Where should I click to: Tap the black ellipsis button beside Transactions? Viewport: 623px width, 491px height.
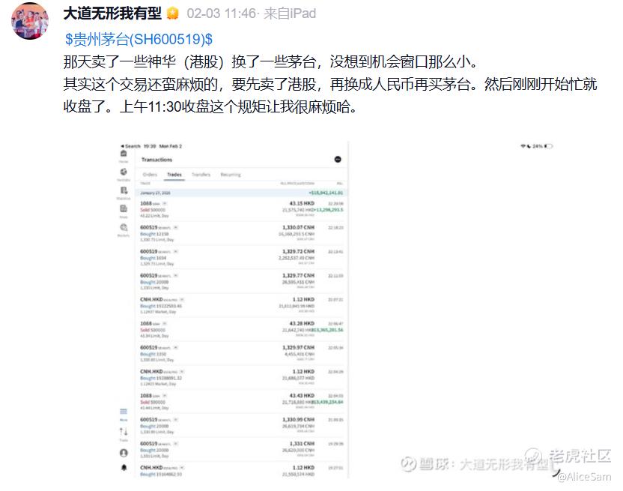[x=338, y=160]
